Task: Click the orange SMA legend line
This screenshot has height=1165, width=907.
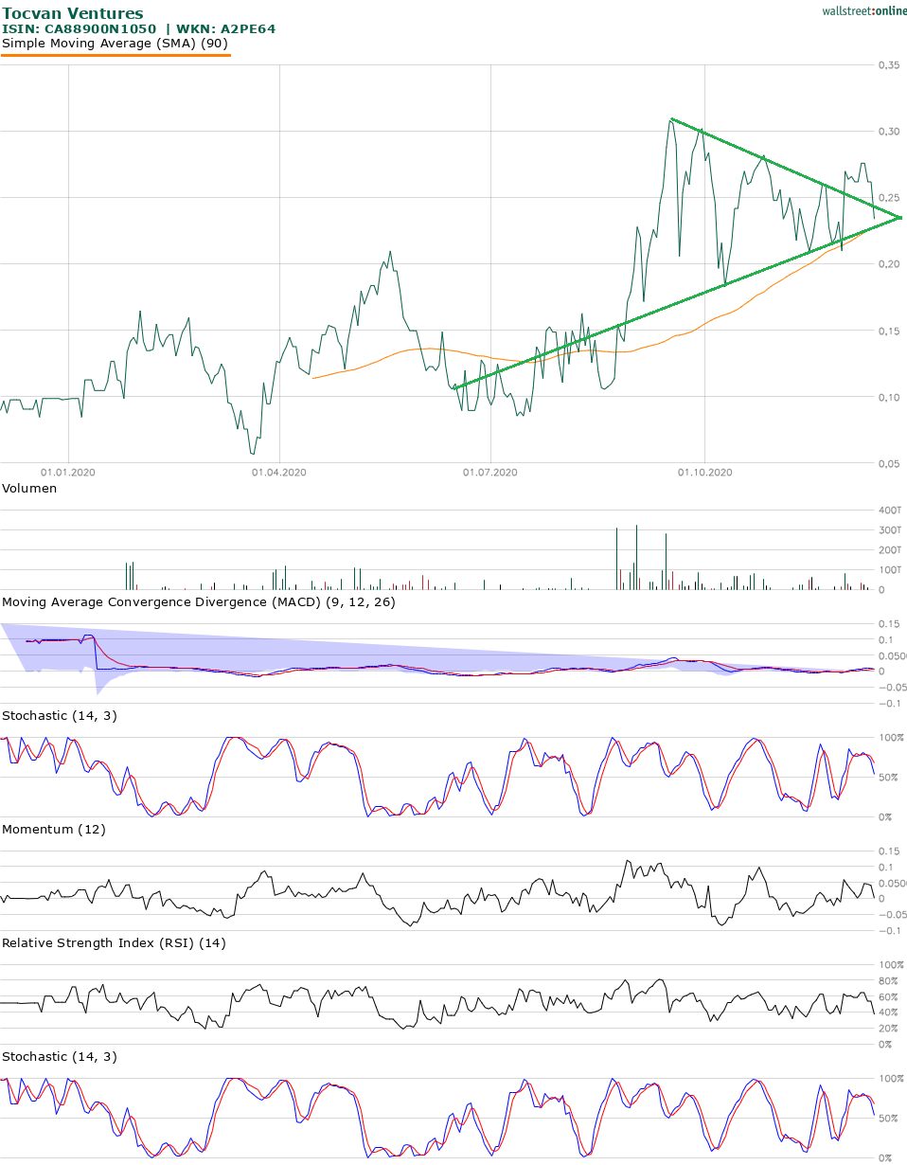Action: coord(116,55)
